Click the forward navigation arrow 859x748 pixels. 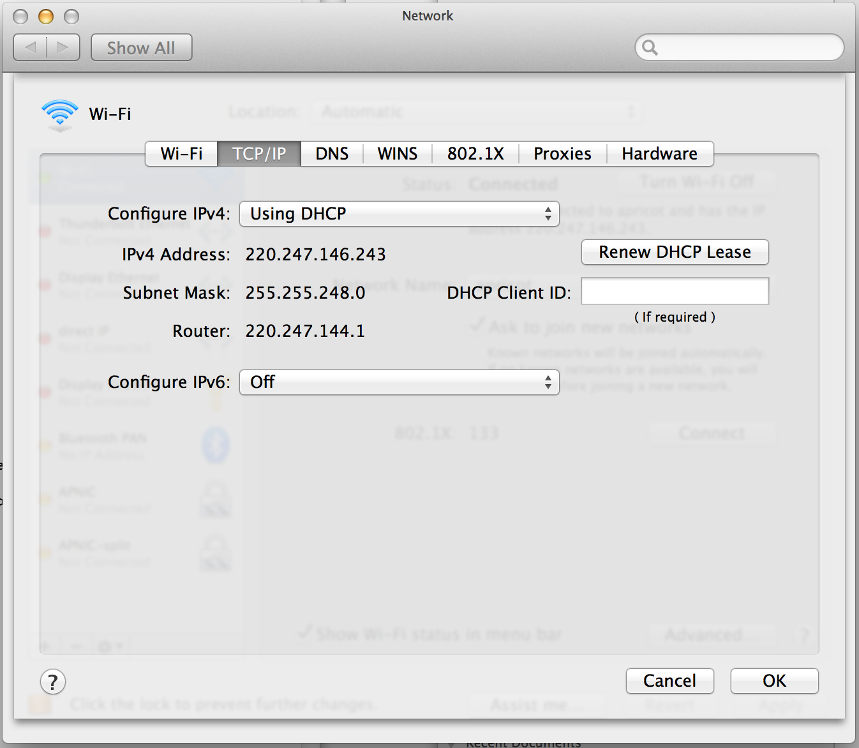[63, 48]
